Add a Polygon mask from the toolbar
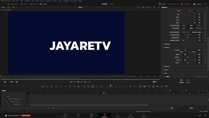 click(116, 87)
